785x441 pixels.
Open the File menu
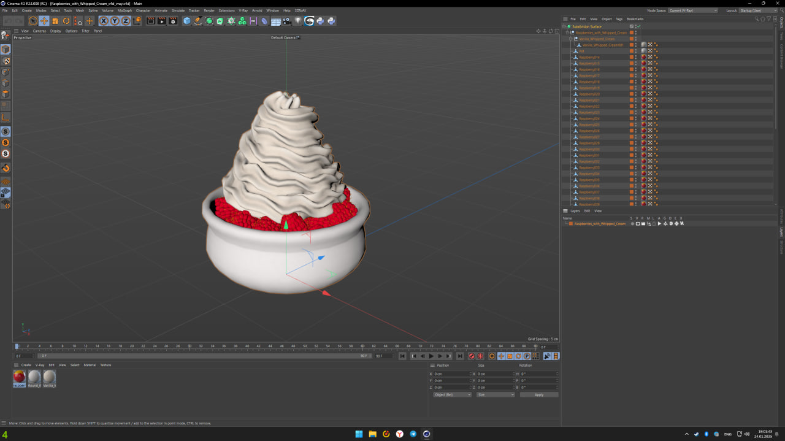5,10
